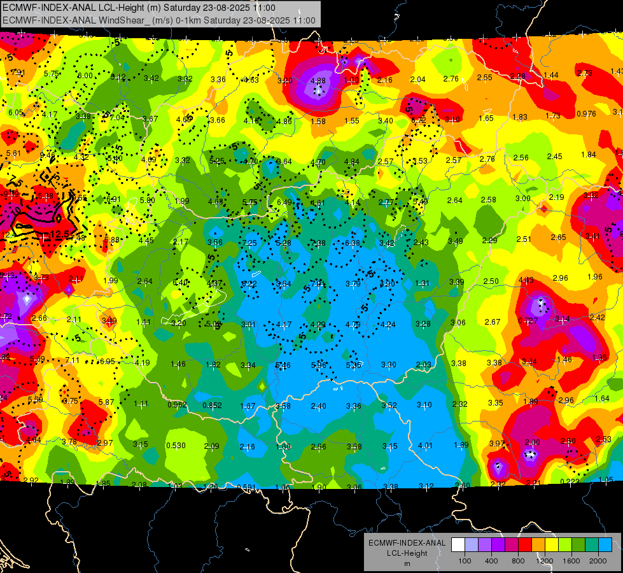This screenshot has height=573, width=623.
Task: Click the 12.5 contour label
Action: (60, 234)
